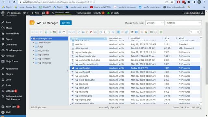Click the rename toolbar icon
Image resolution: width=208 pixels, height=117 pixels.
coord(105,32)
